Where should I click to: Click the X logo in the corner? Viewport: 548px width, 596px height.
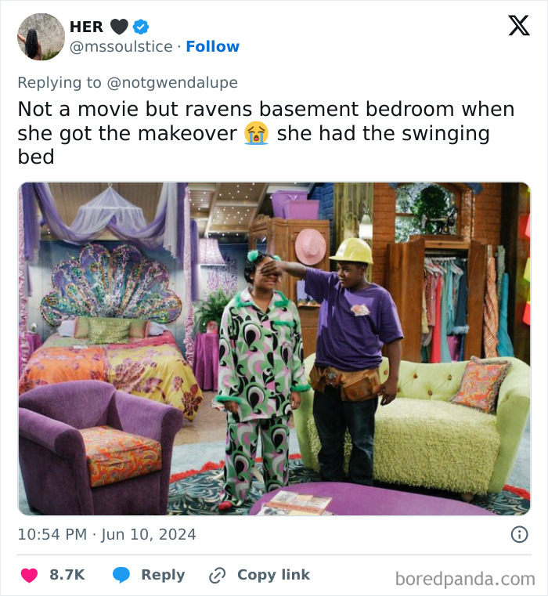click(518, 26)
